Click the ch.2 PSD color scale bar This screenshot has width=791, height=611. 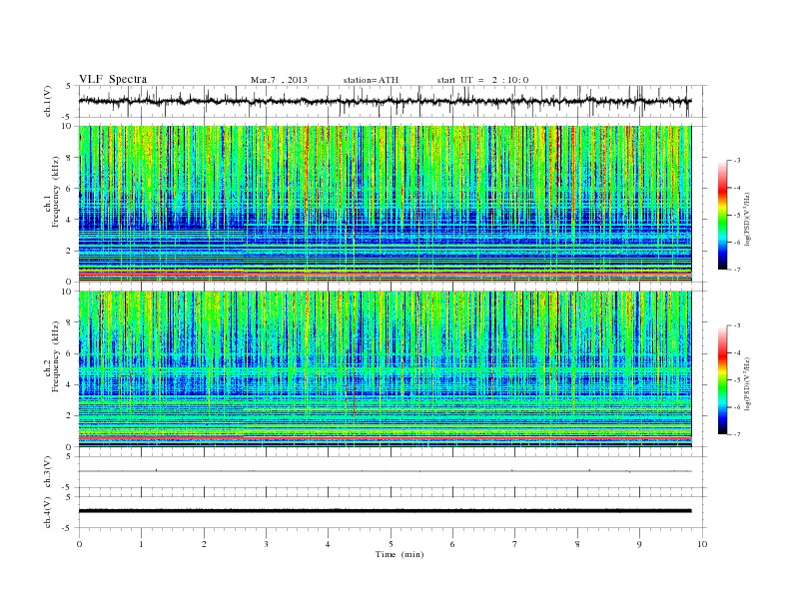coord(722,380)
